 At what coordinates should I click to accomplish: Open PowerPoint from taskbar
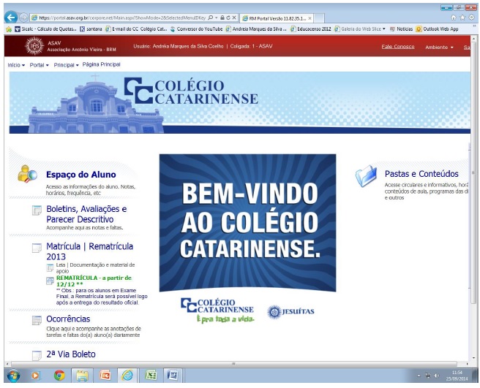coord(105,375)
